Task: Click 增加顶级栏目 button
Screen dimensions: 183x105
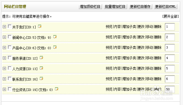Action: [90, 6]
